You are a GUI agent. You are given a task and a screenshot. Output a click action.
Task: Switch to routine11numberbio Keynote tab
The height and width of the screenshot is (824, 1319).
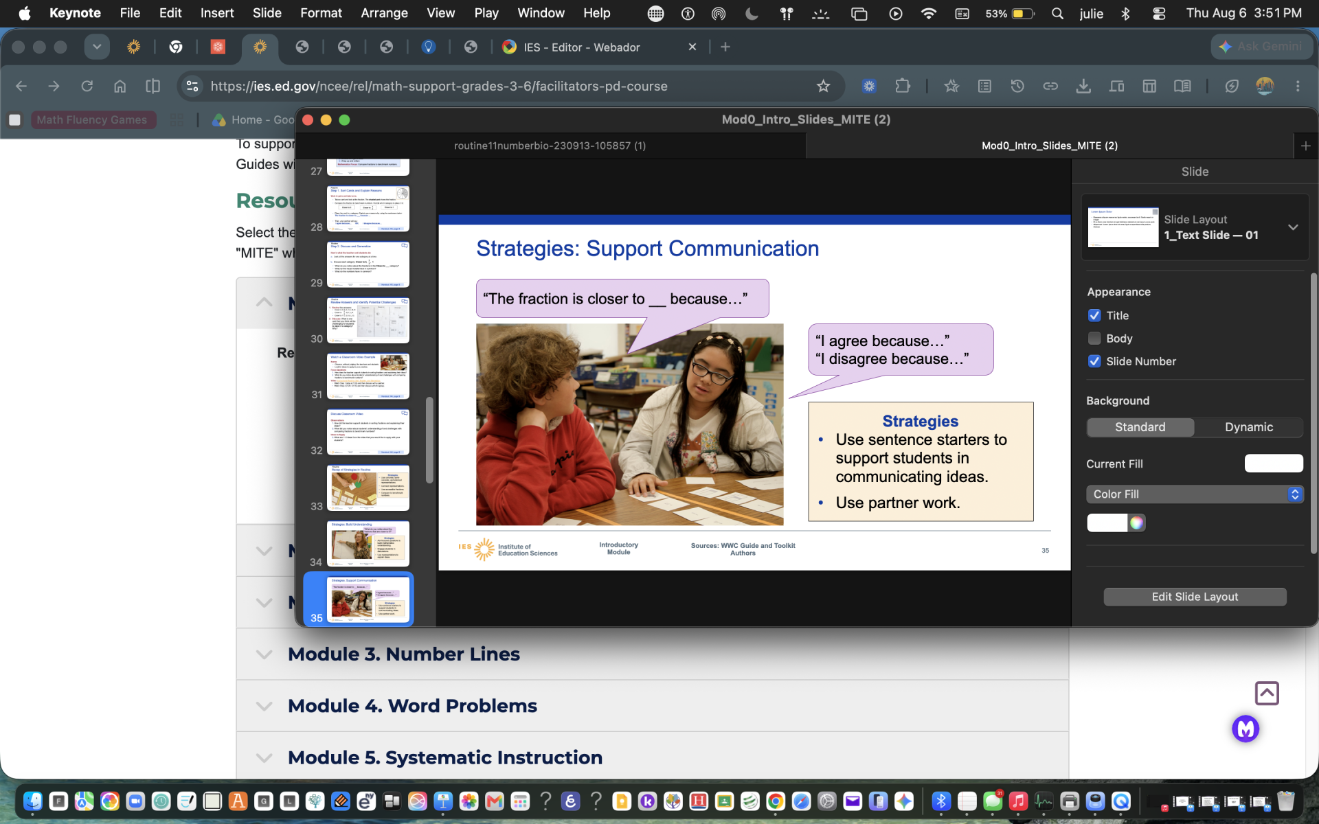550,146
